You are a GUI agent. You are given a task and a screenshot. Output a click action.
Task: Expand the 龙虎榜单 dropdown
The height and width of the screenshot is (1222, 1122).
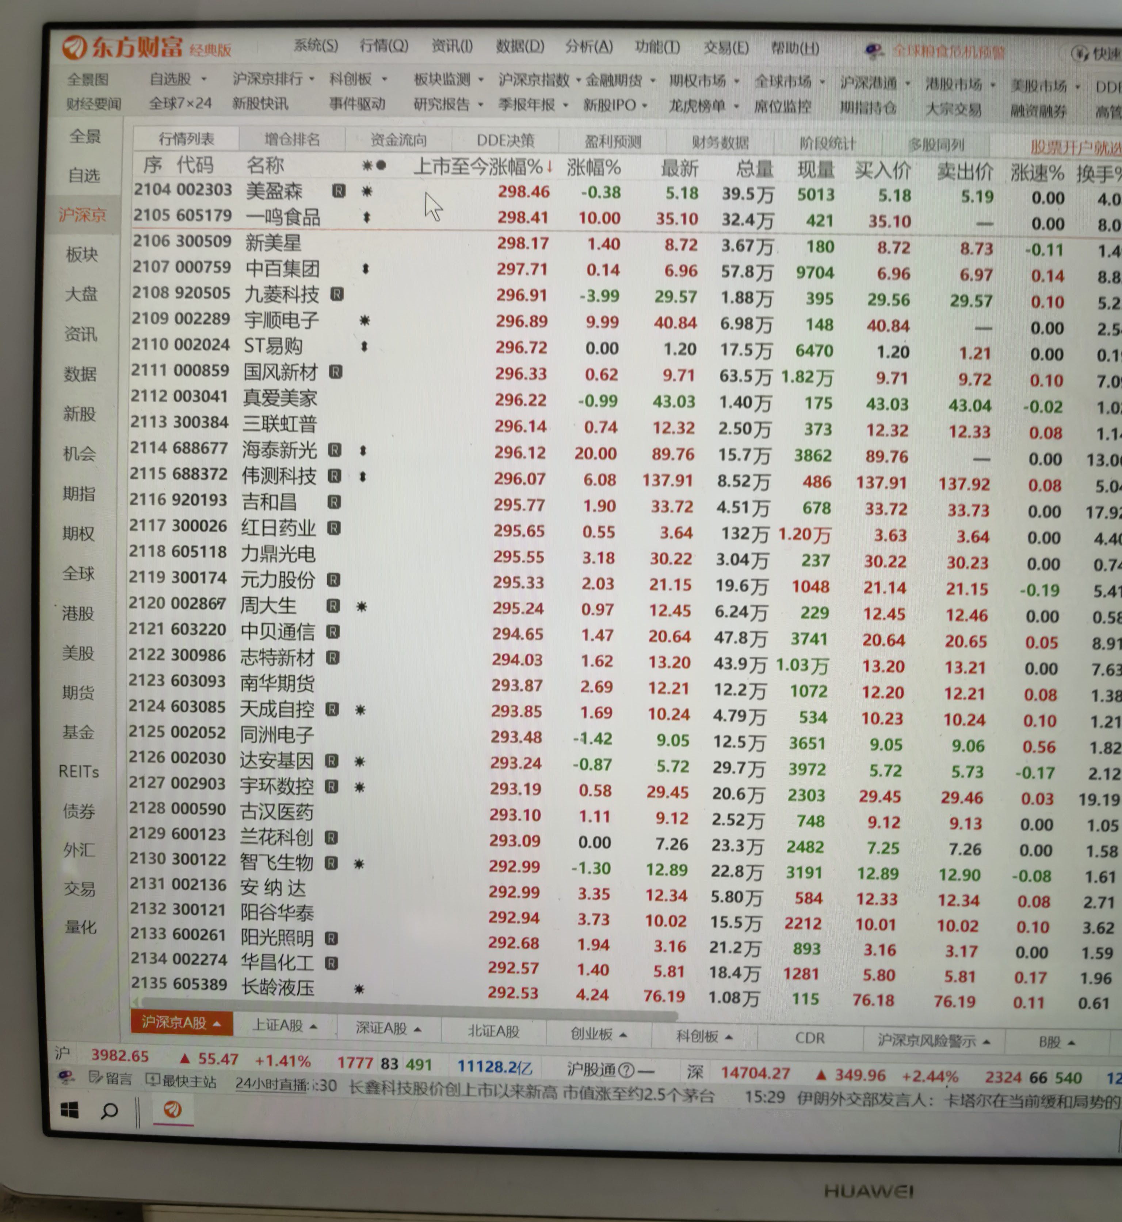click(x=736, y=107)
